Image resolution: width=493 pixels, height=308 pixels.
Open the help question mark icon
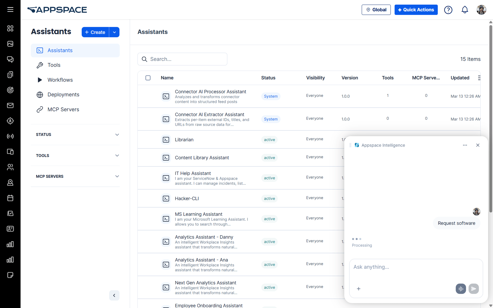[448, 10]
